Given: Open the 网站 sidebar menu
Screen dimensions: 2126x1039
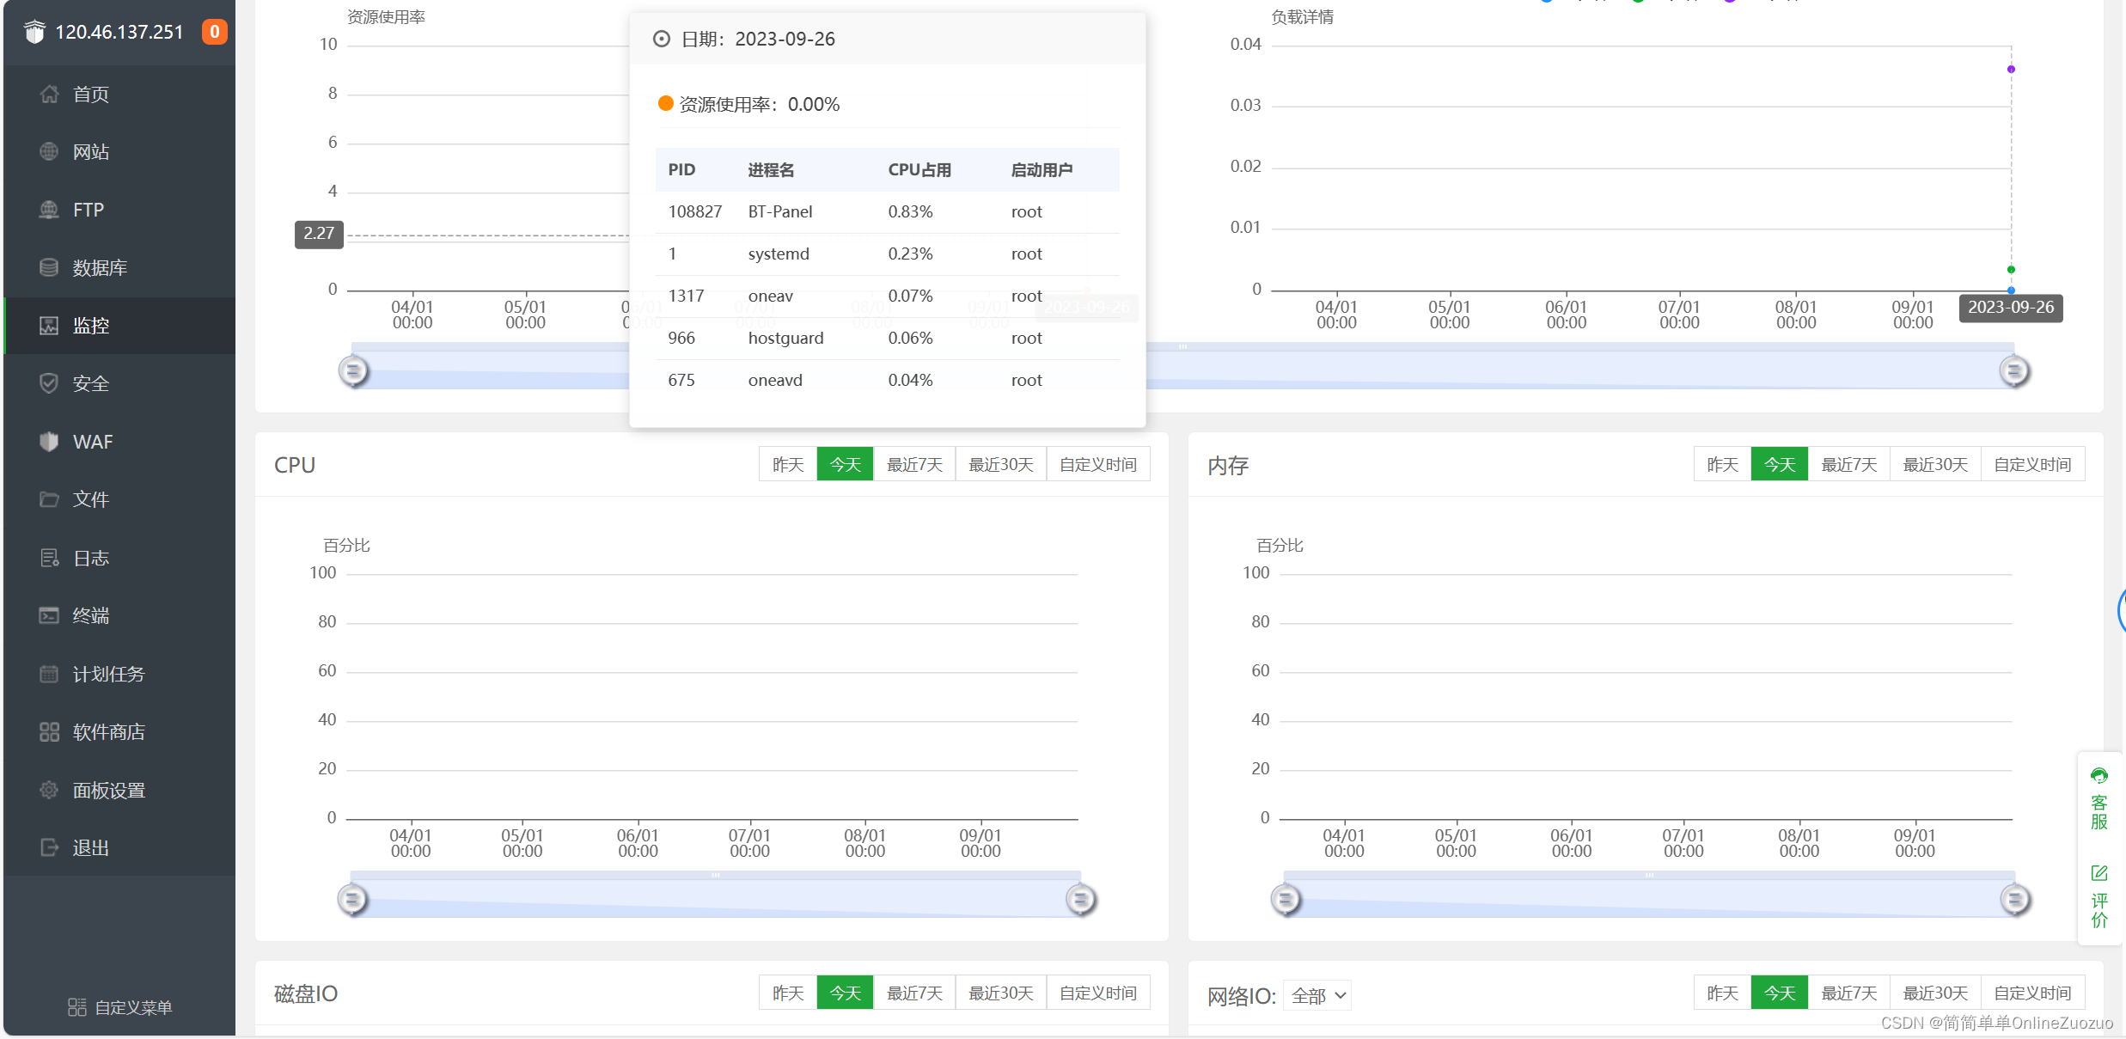Looking at the screenshot, I should (119, 152).
